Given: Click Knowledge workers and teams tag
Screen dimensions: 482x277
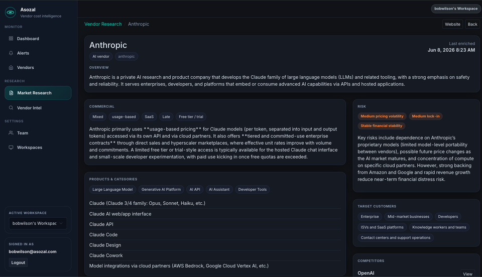Looking at the screenshot, I should 439,227.
